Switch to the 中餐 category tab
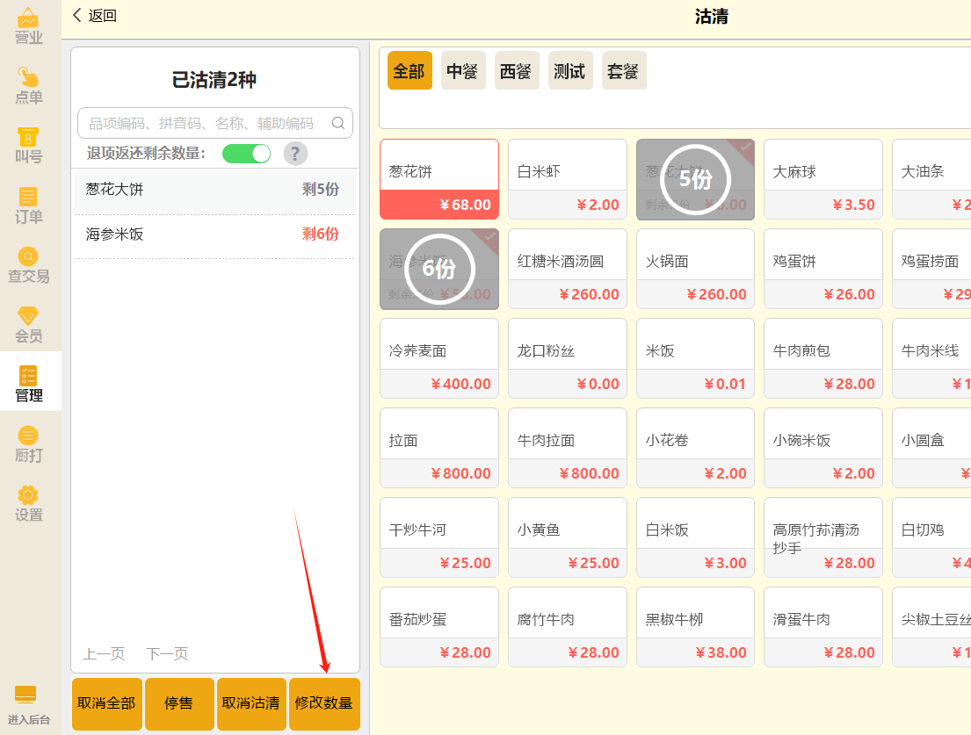Image resolution: width=971 pixels, height=735 pixels. [x=462, y=70]
